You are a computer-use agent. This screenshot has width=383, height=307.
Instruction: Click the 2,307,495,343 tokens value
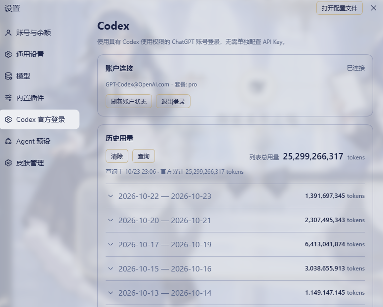335,220
